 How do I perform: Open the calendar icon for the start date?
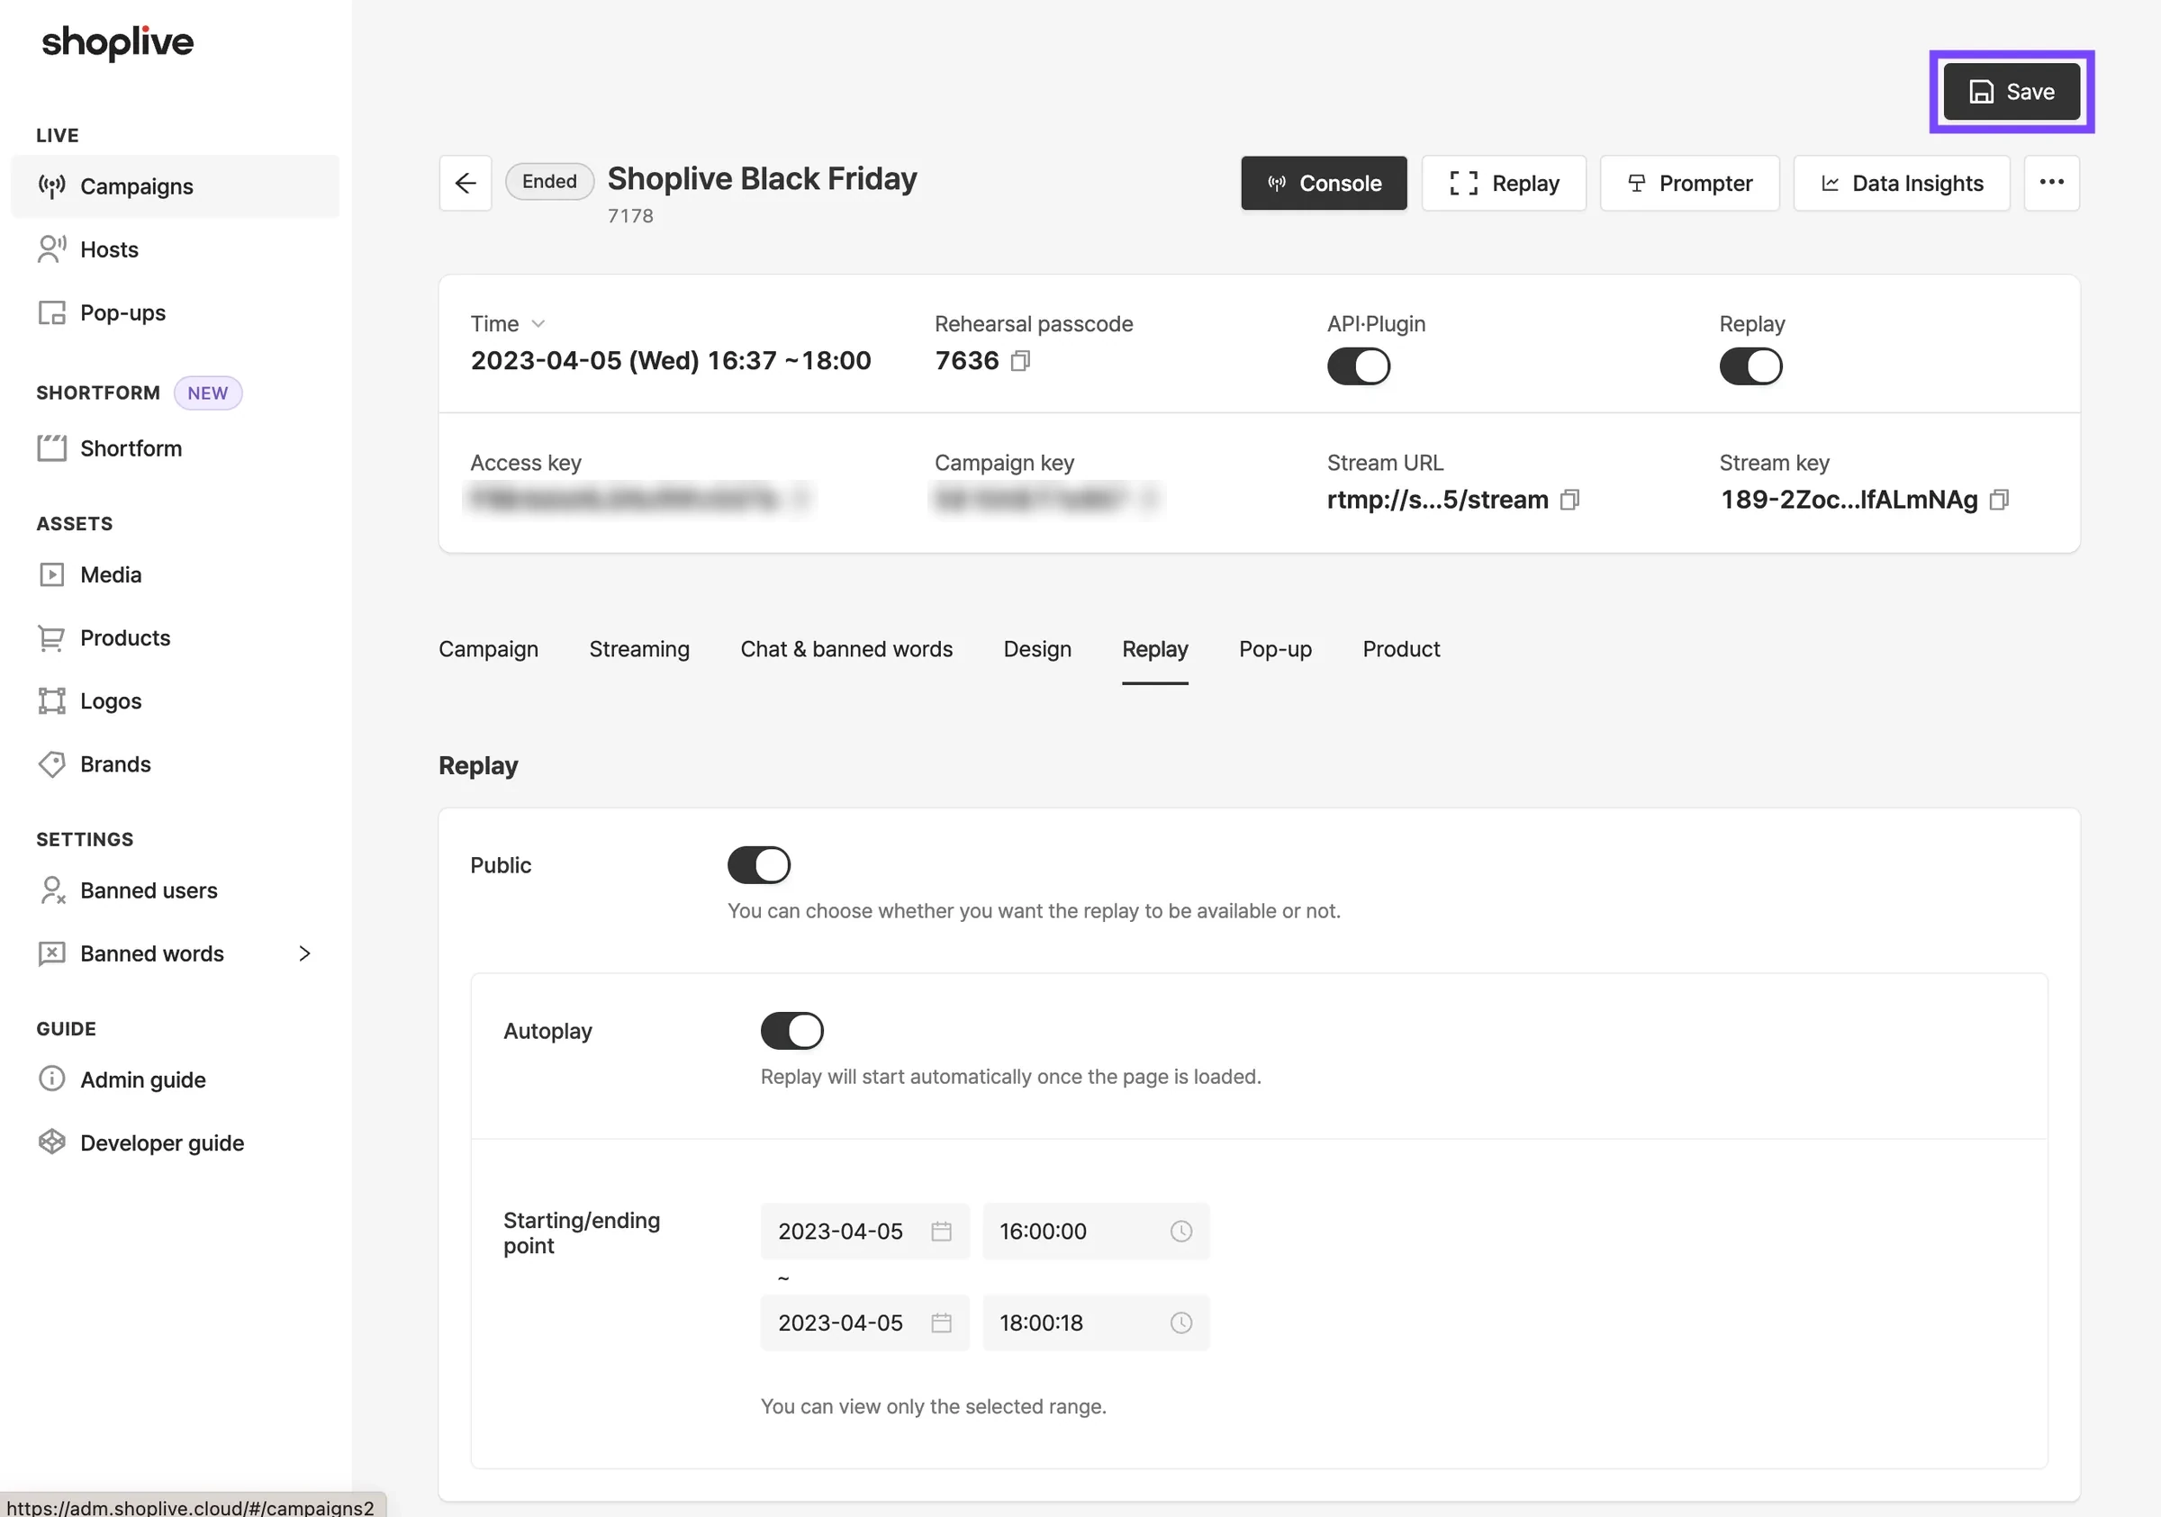point(940,1231)
